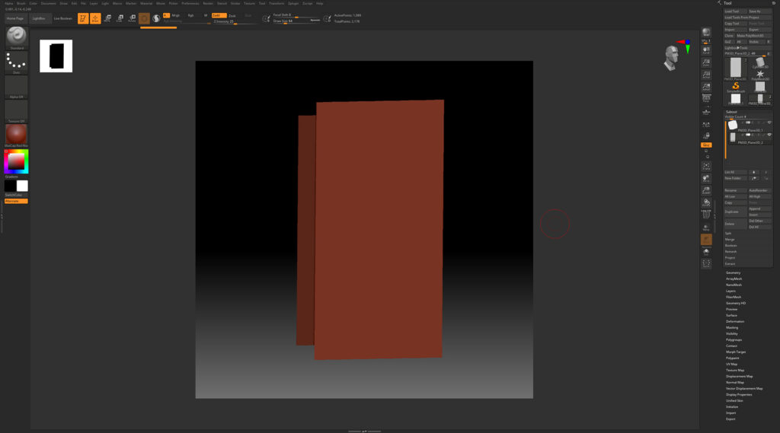Toggle visibility eye of PM3D_Plane3D_1 subtool
This screenshot has width=780, height=433.
(x=769, y=123)
